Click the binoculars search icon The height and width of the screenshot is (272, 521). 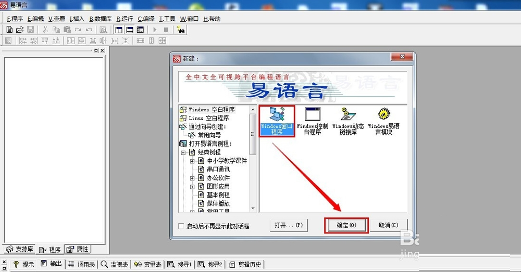coord(181,30)
